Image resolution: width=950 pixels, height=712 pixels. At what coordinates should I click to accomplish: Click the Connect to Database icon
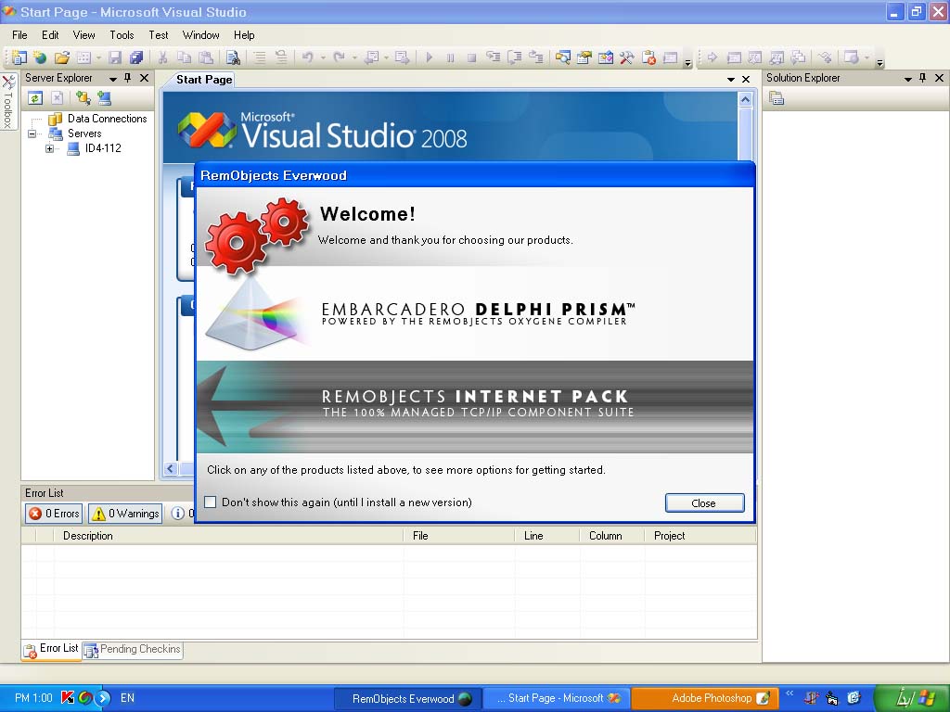coord(83,98)
